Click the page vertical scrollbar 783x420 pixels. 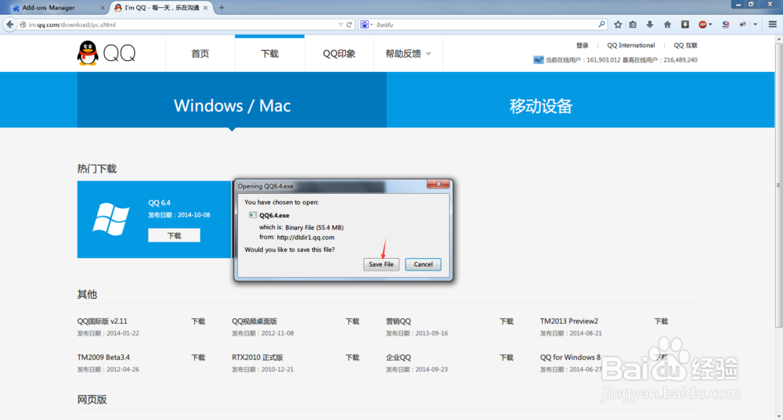[778, 185]
